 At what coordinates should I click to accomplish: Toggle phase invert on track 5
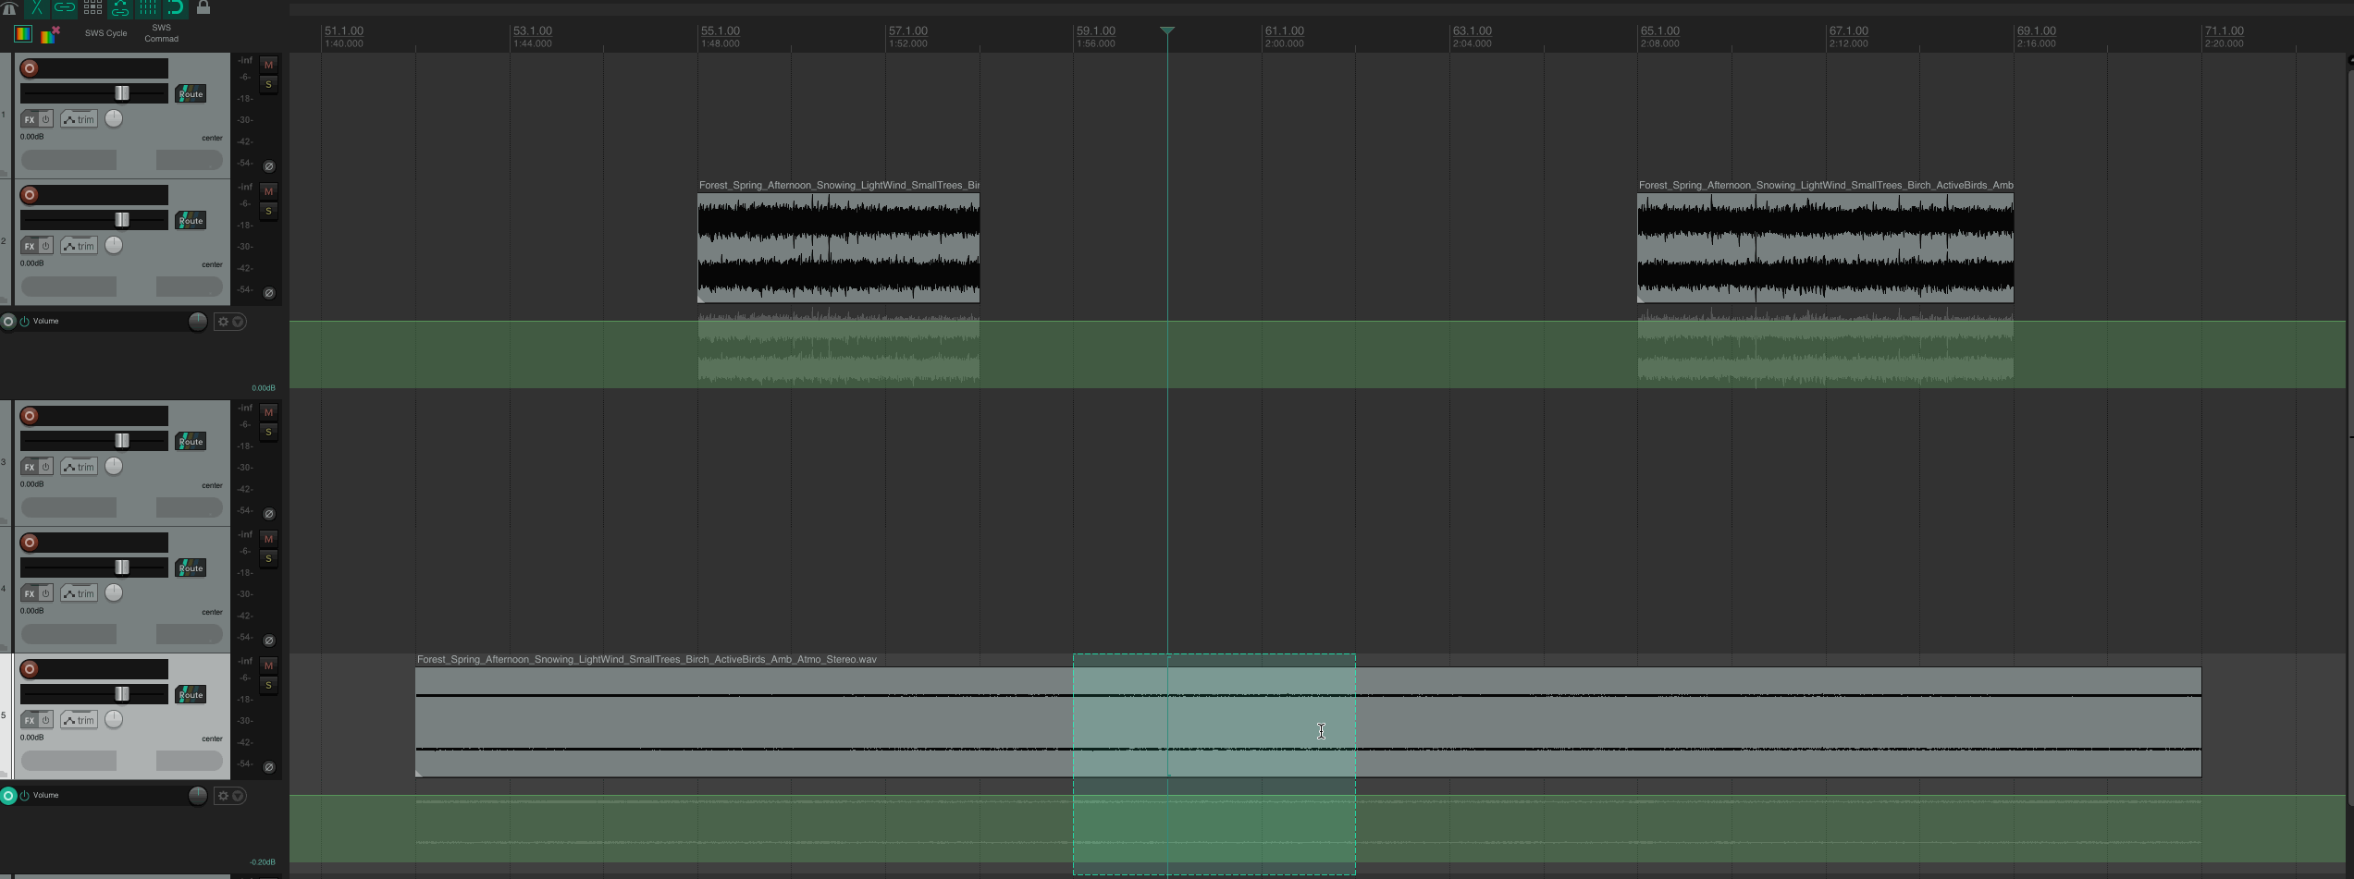click(x=269, y=767)
